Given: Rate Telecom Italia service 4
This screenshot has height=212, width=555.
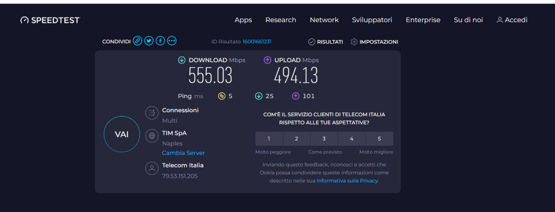Looking at the screenshot, I should [x=352, y=139].
